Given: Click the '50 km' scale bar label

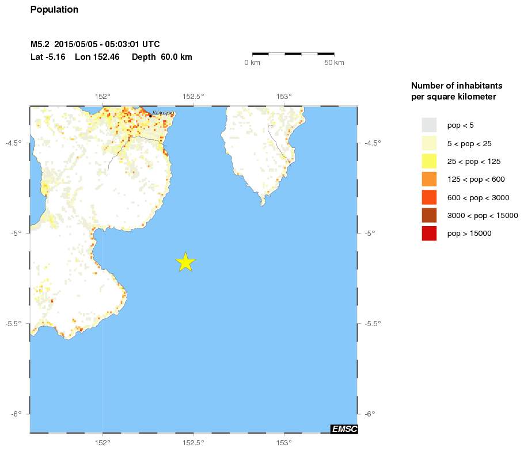Looking at the screenshot, I should click(x=334, y=62).
